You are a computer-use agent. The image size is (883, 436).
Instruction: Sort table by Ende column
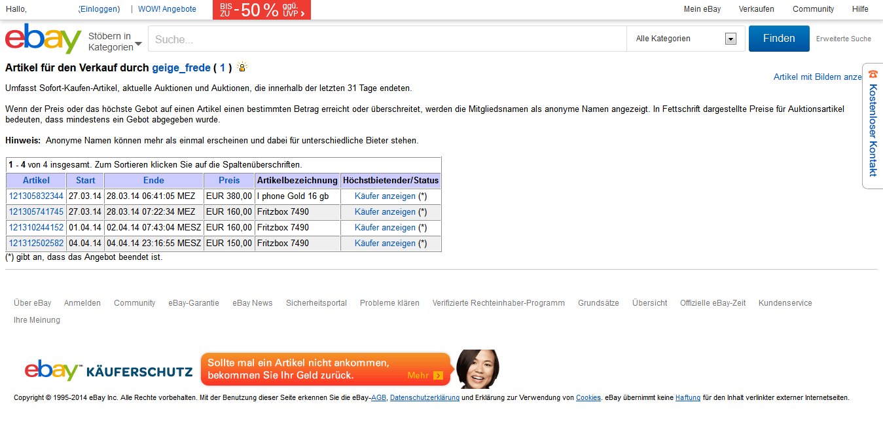point(154,180)
